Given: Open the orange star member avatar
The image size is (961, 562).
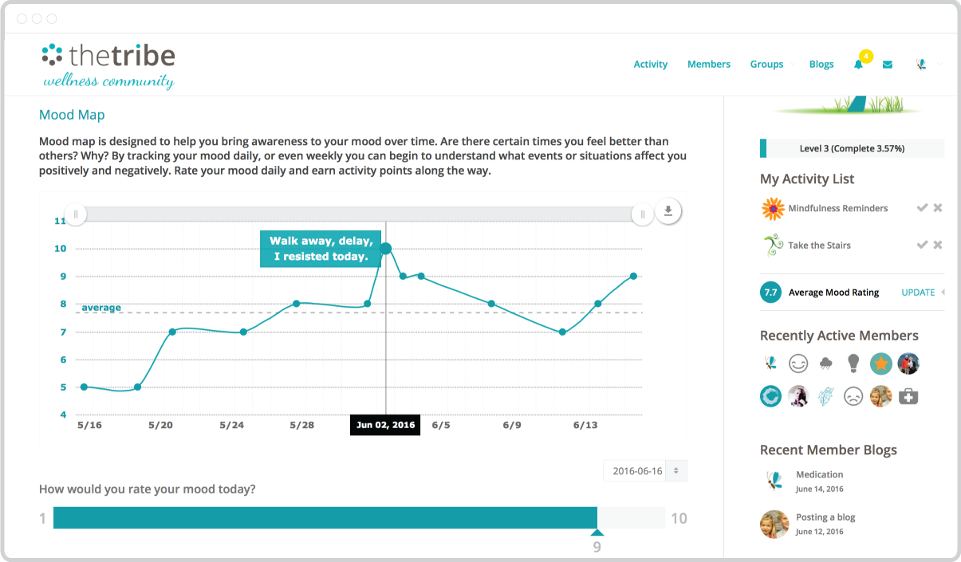Looking at the screenshot, I should pyautogui.click(x=880, y=364).
